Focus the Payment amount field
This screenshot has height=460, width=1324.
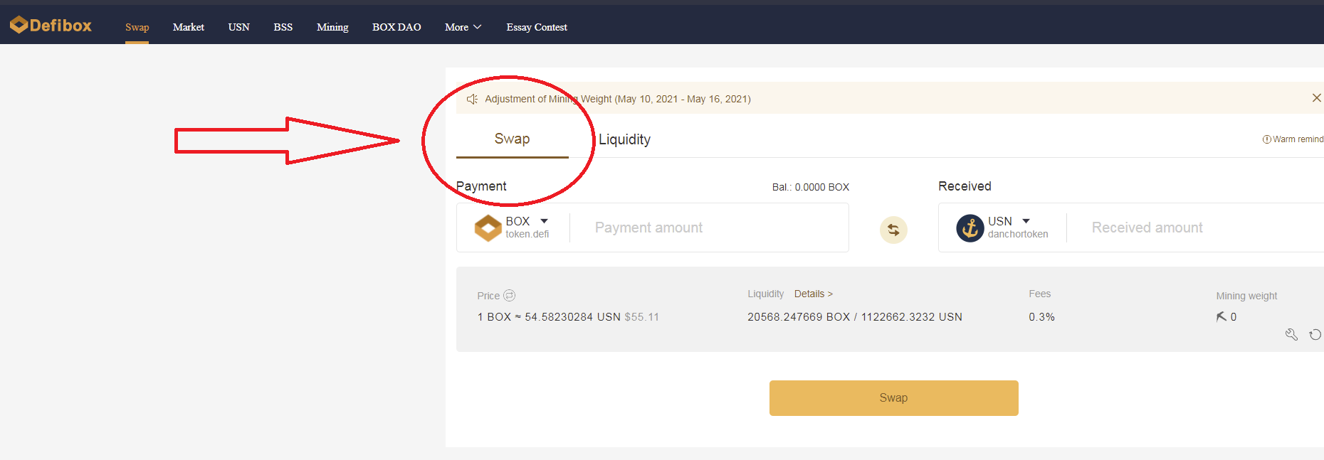709,228
